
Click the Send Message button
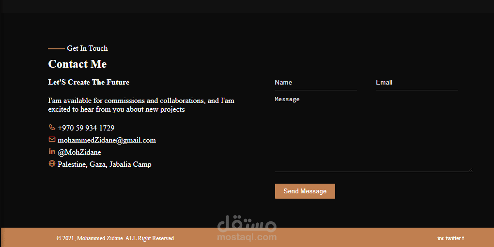click(305, 191)
